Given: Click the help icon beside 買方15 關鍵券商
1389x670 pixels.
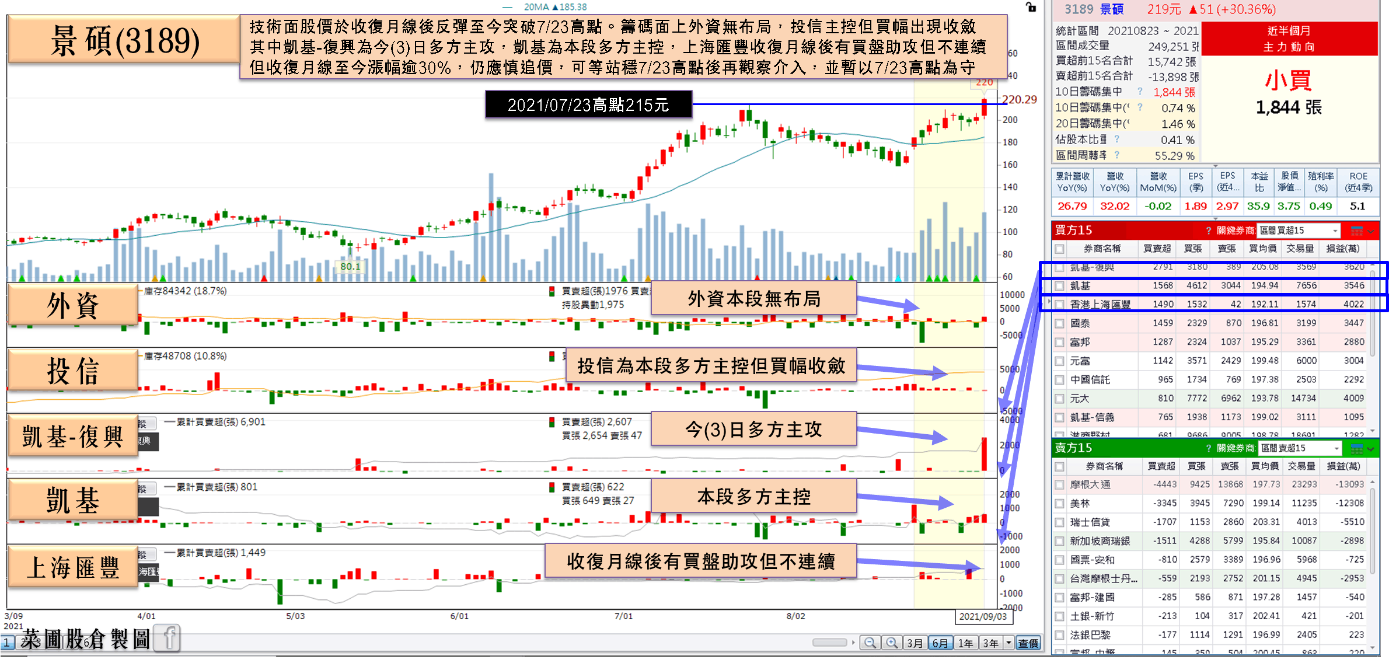Looking at the screenshot, I should [x=1209, y=231].
